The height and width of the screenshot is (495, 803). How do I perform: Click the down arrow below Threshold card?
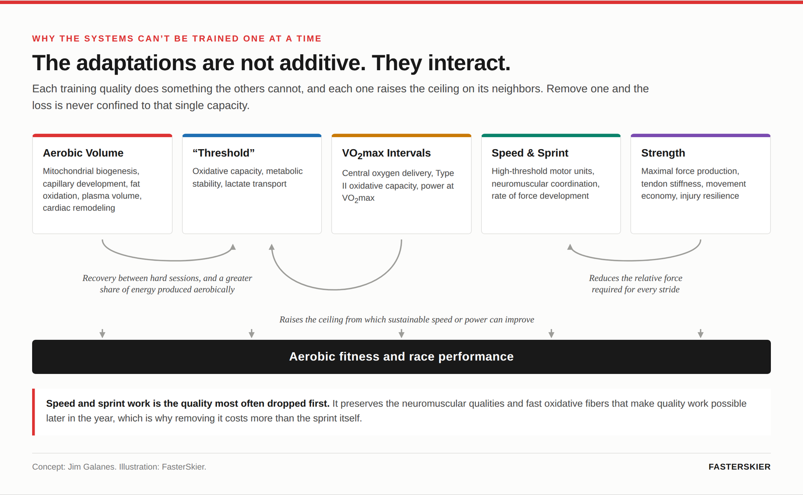[x=252, y=333]
